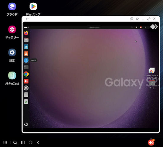Screen dimensions: 163x147
Task: Open Software Updater in the dock
Action: coord(26,88)
